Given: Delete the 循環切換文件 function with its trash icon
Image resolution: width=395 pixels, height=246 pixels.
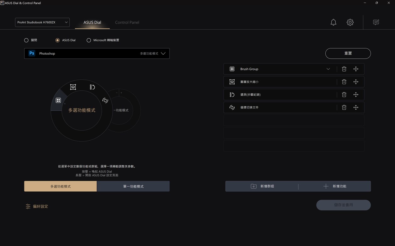Looking at the screenshot, I should click(x=344, y=107).
